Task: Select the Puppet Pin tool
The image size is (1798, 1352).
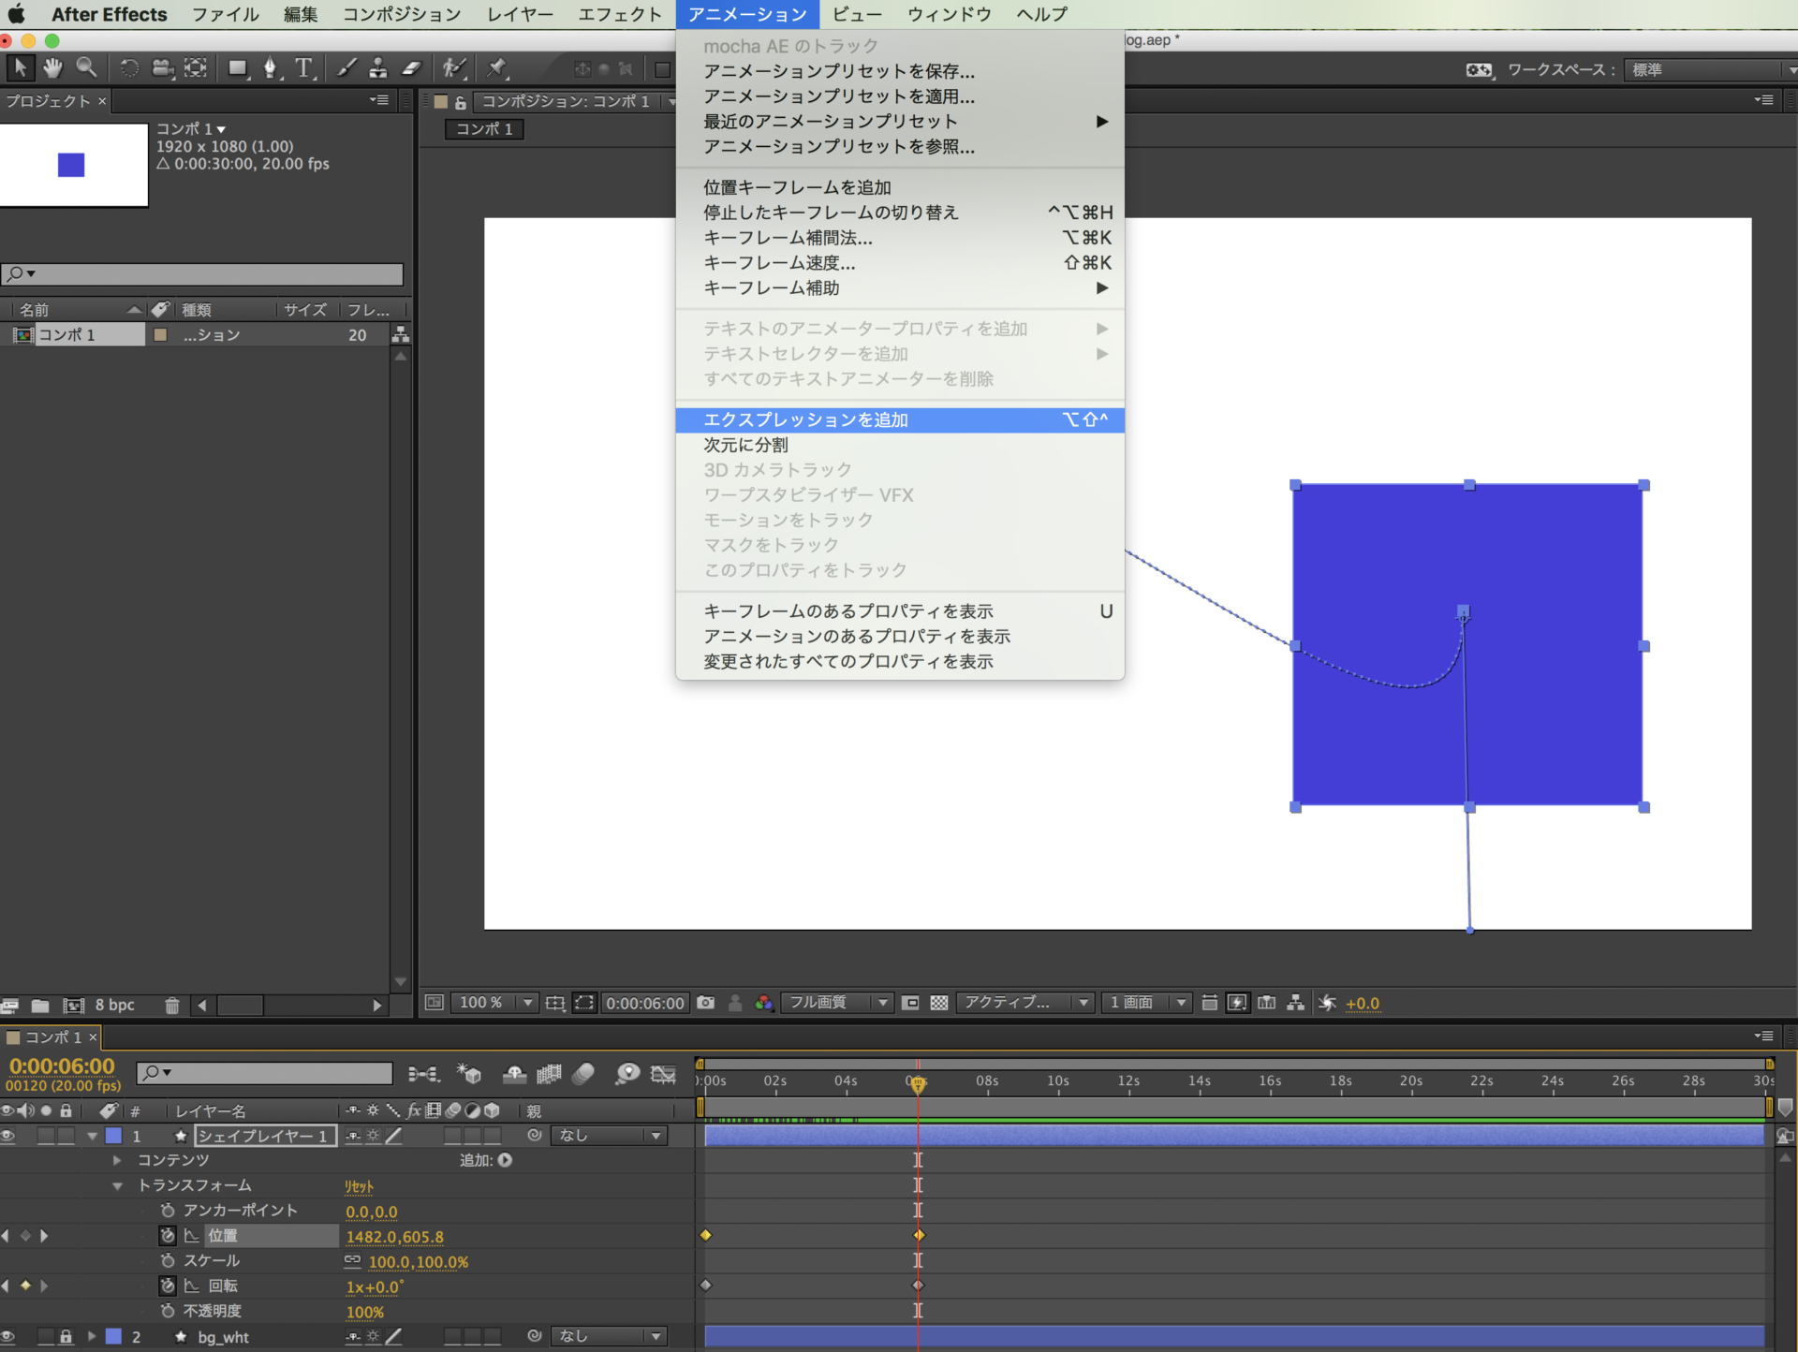Action: click(x=496, y=67)
